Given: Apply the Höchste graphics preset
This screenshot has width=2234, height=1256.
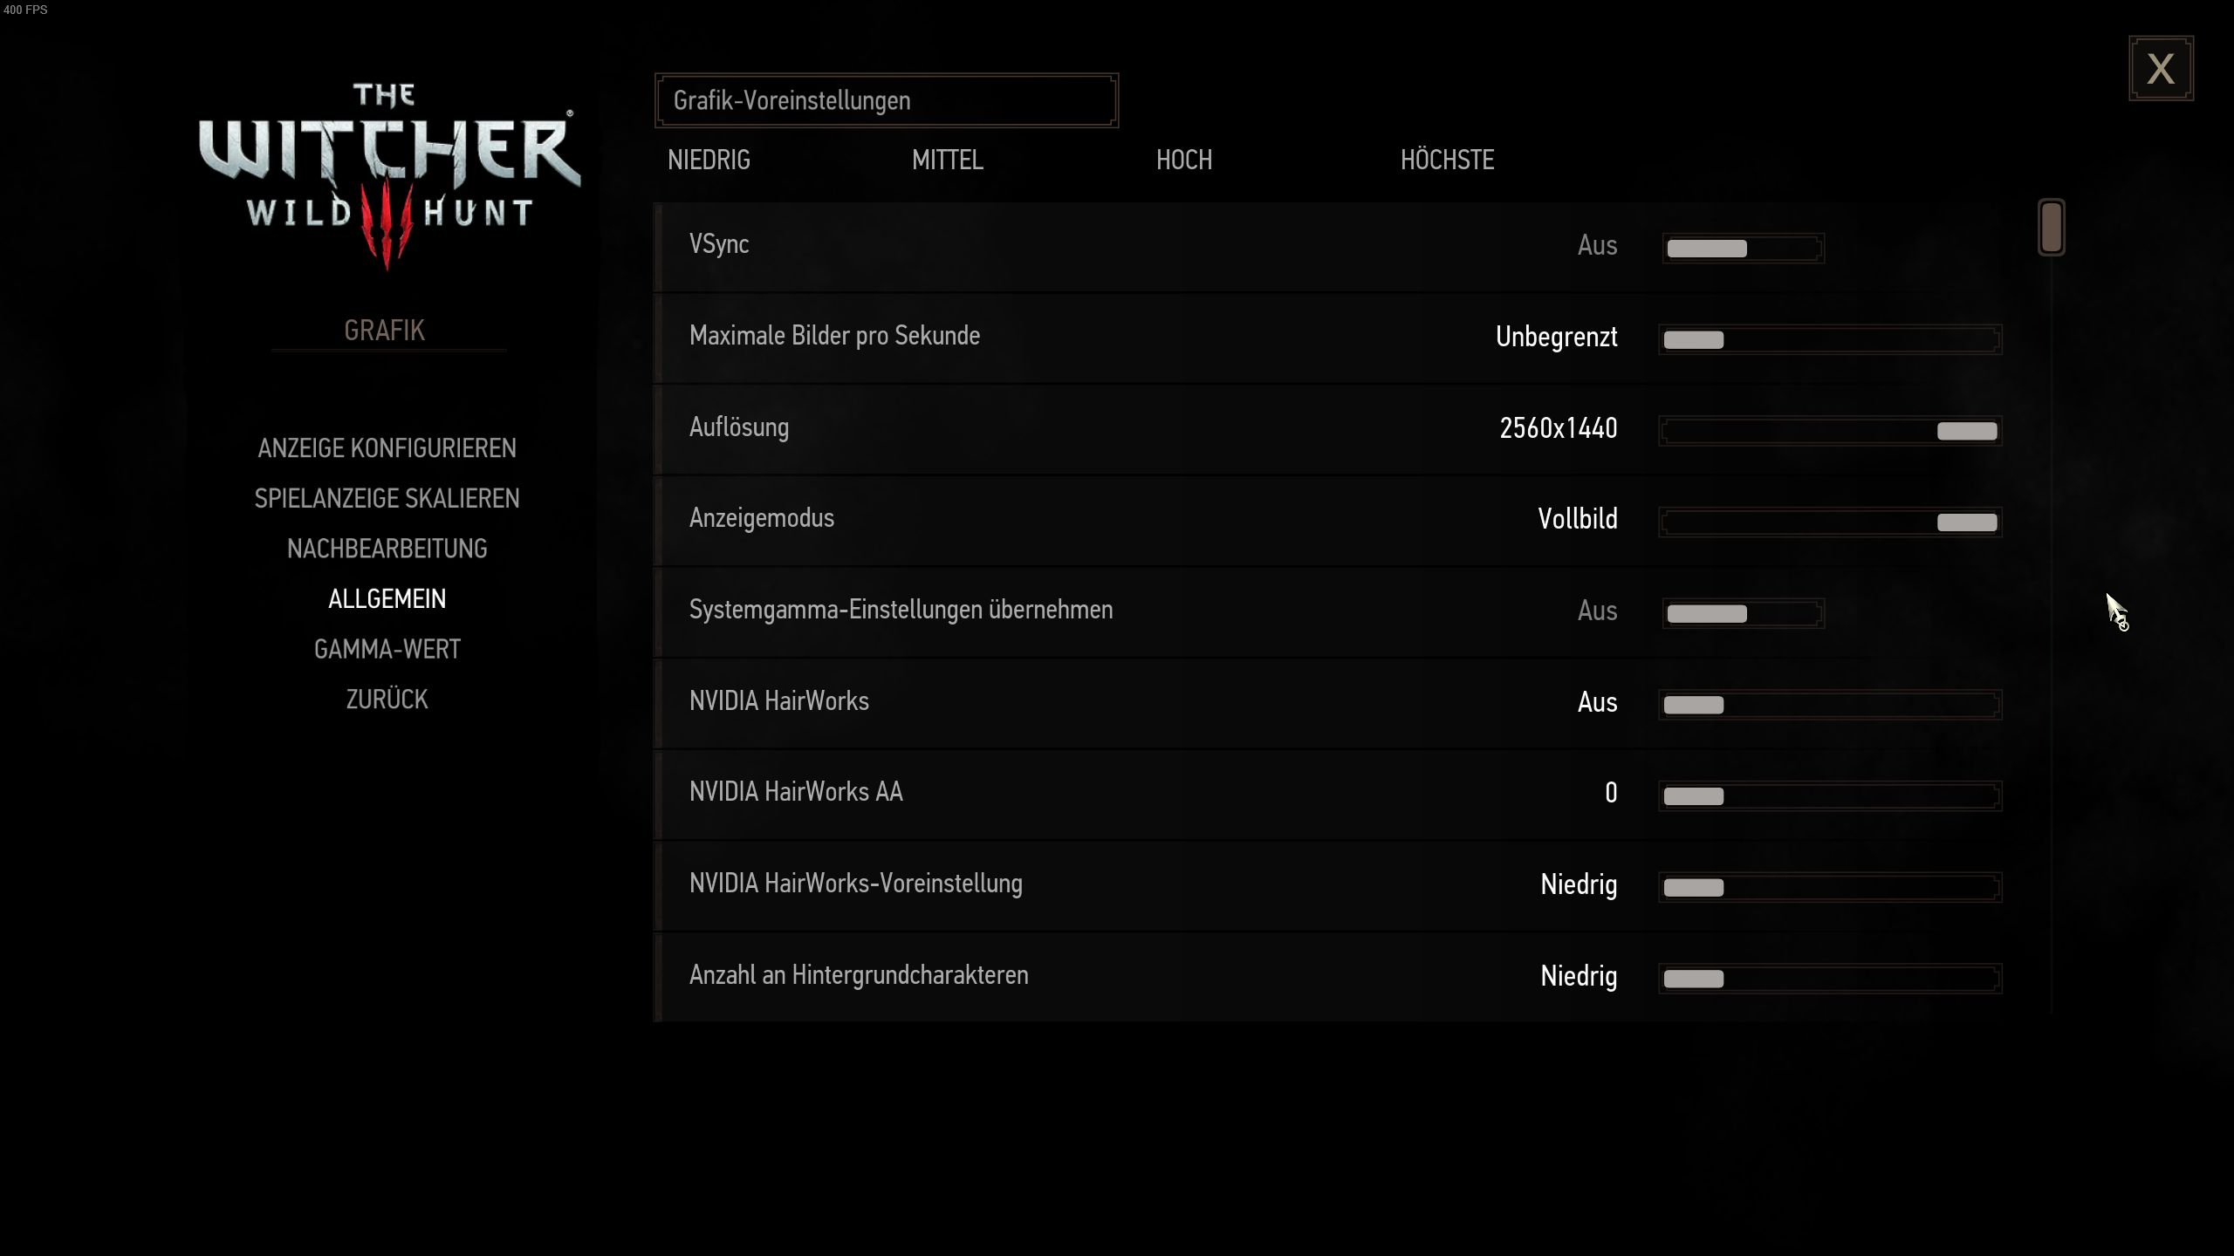Looking at the screenshot, I should pyautogui.click(x=1447, y=160).
